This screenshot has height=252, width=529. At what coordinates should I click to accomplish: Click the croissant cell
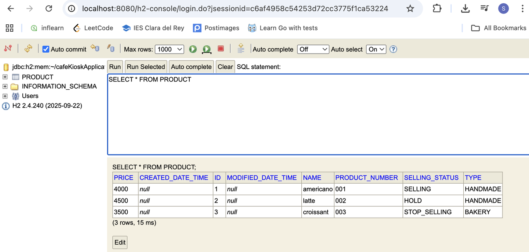pyautogui.click(x=318, y=212)
